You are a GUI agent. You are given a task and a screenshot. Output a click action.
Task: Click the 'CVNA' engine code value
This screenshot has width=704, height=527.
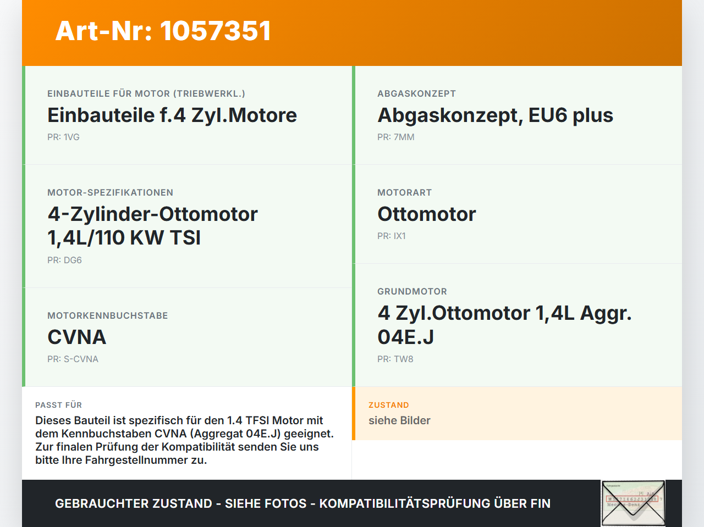77,337
